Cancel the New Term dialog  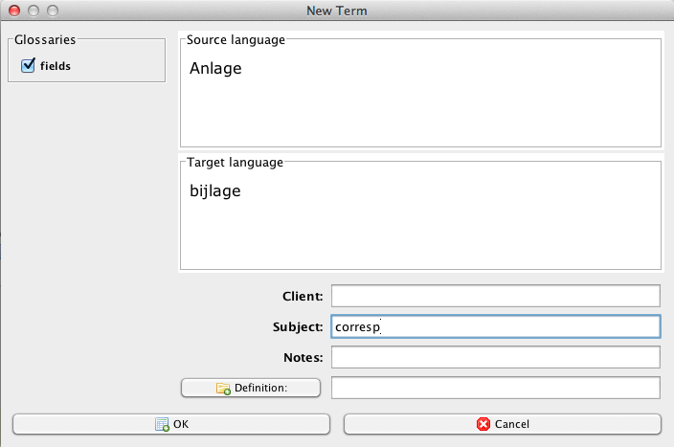pyautogui.click(x=502, y=423)
